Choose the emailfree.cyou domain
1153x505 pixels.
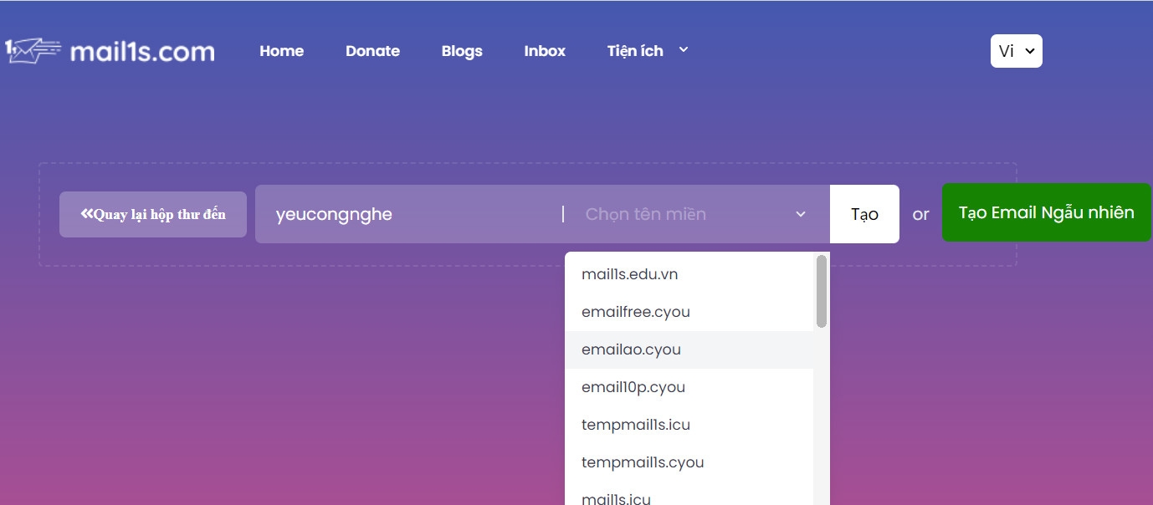[636, 311]
